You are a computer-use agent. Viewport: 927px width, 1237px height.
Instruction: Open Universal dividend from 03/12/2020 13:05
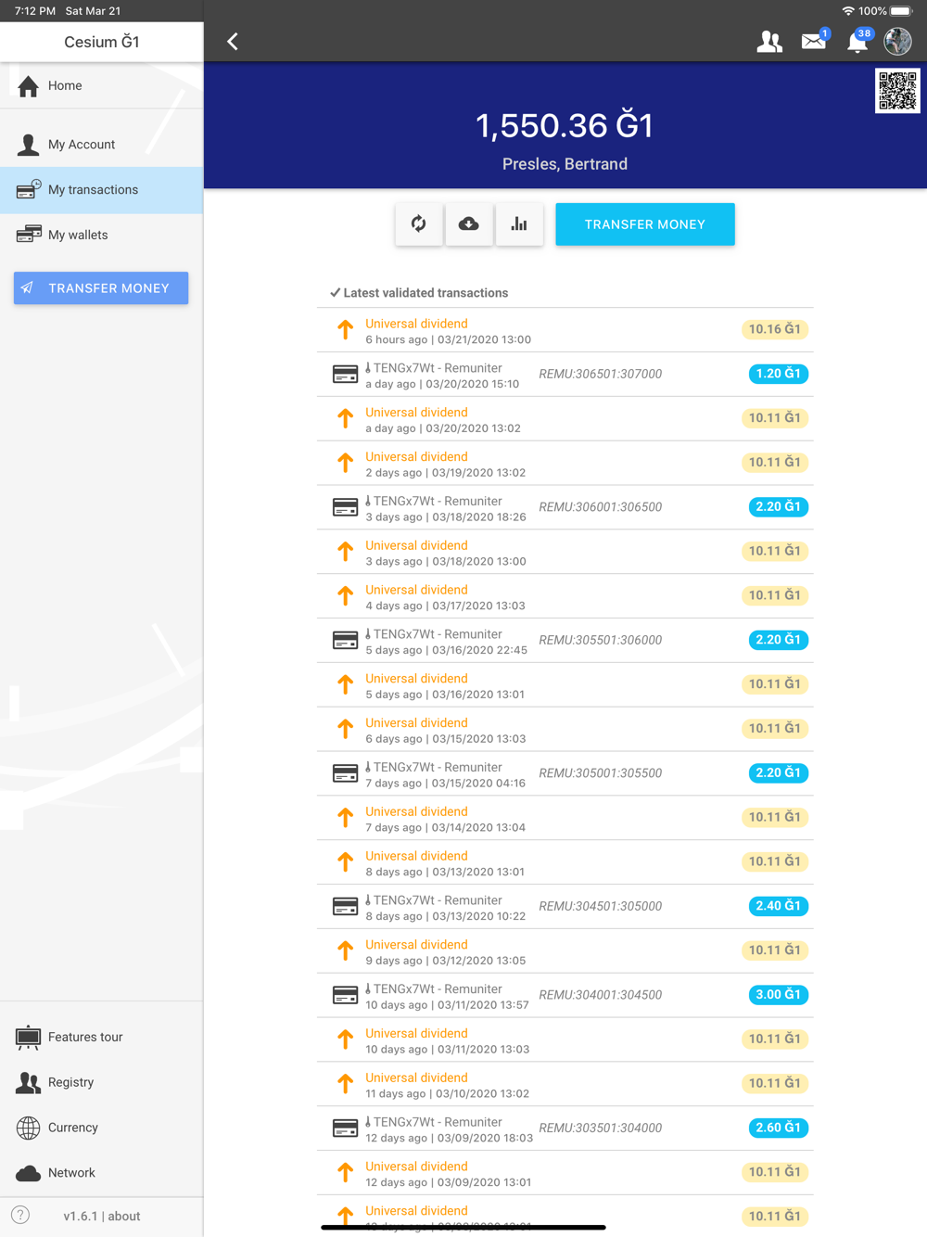coord(565,951)
